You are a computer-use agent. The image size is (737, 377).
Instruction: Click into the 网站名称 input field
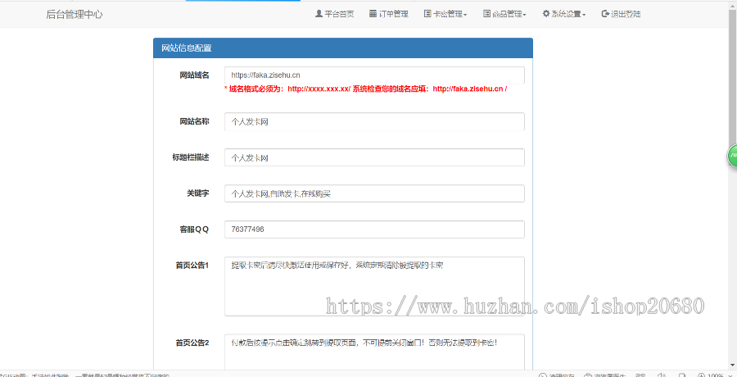374,121
